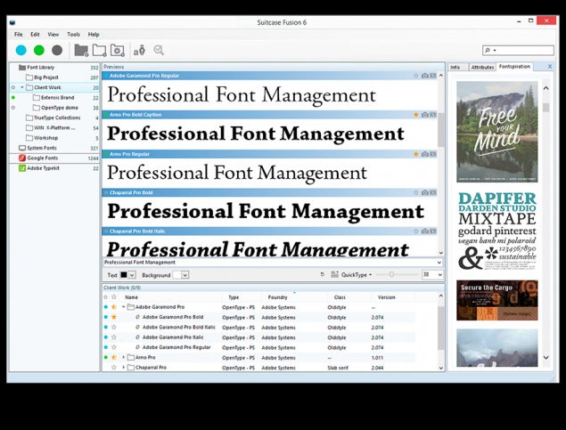566x430 pixels.
Task: Toggle favorite star on Arno Pro Regular preview
Action: pos(416,154)
